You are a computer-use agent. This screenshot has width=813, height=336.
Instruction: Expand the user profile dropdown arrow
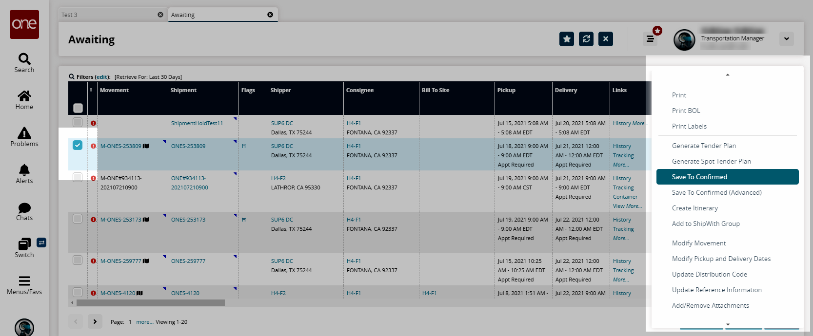coord(787,39)
